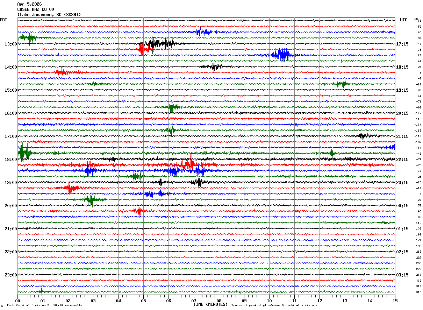The width and height of the screenshot is (423, 310).
Task: Select the 17:15 UTC time label
Action: pos(402,44)
